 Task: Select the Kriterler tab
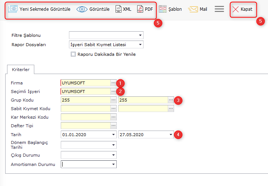click(21, 69)
